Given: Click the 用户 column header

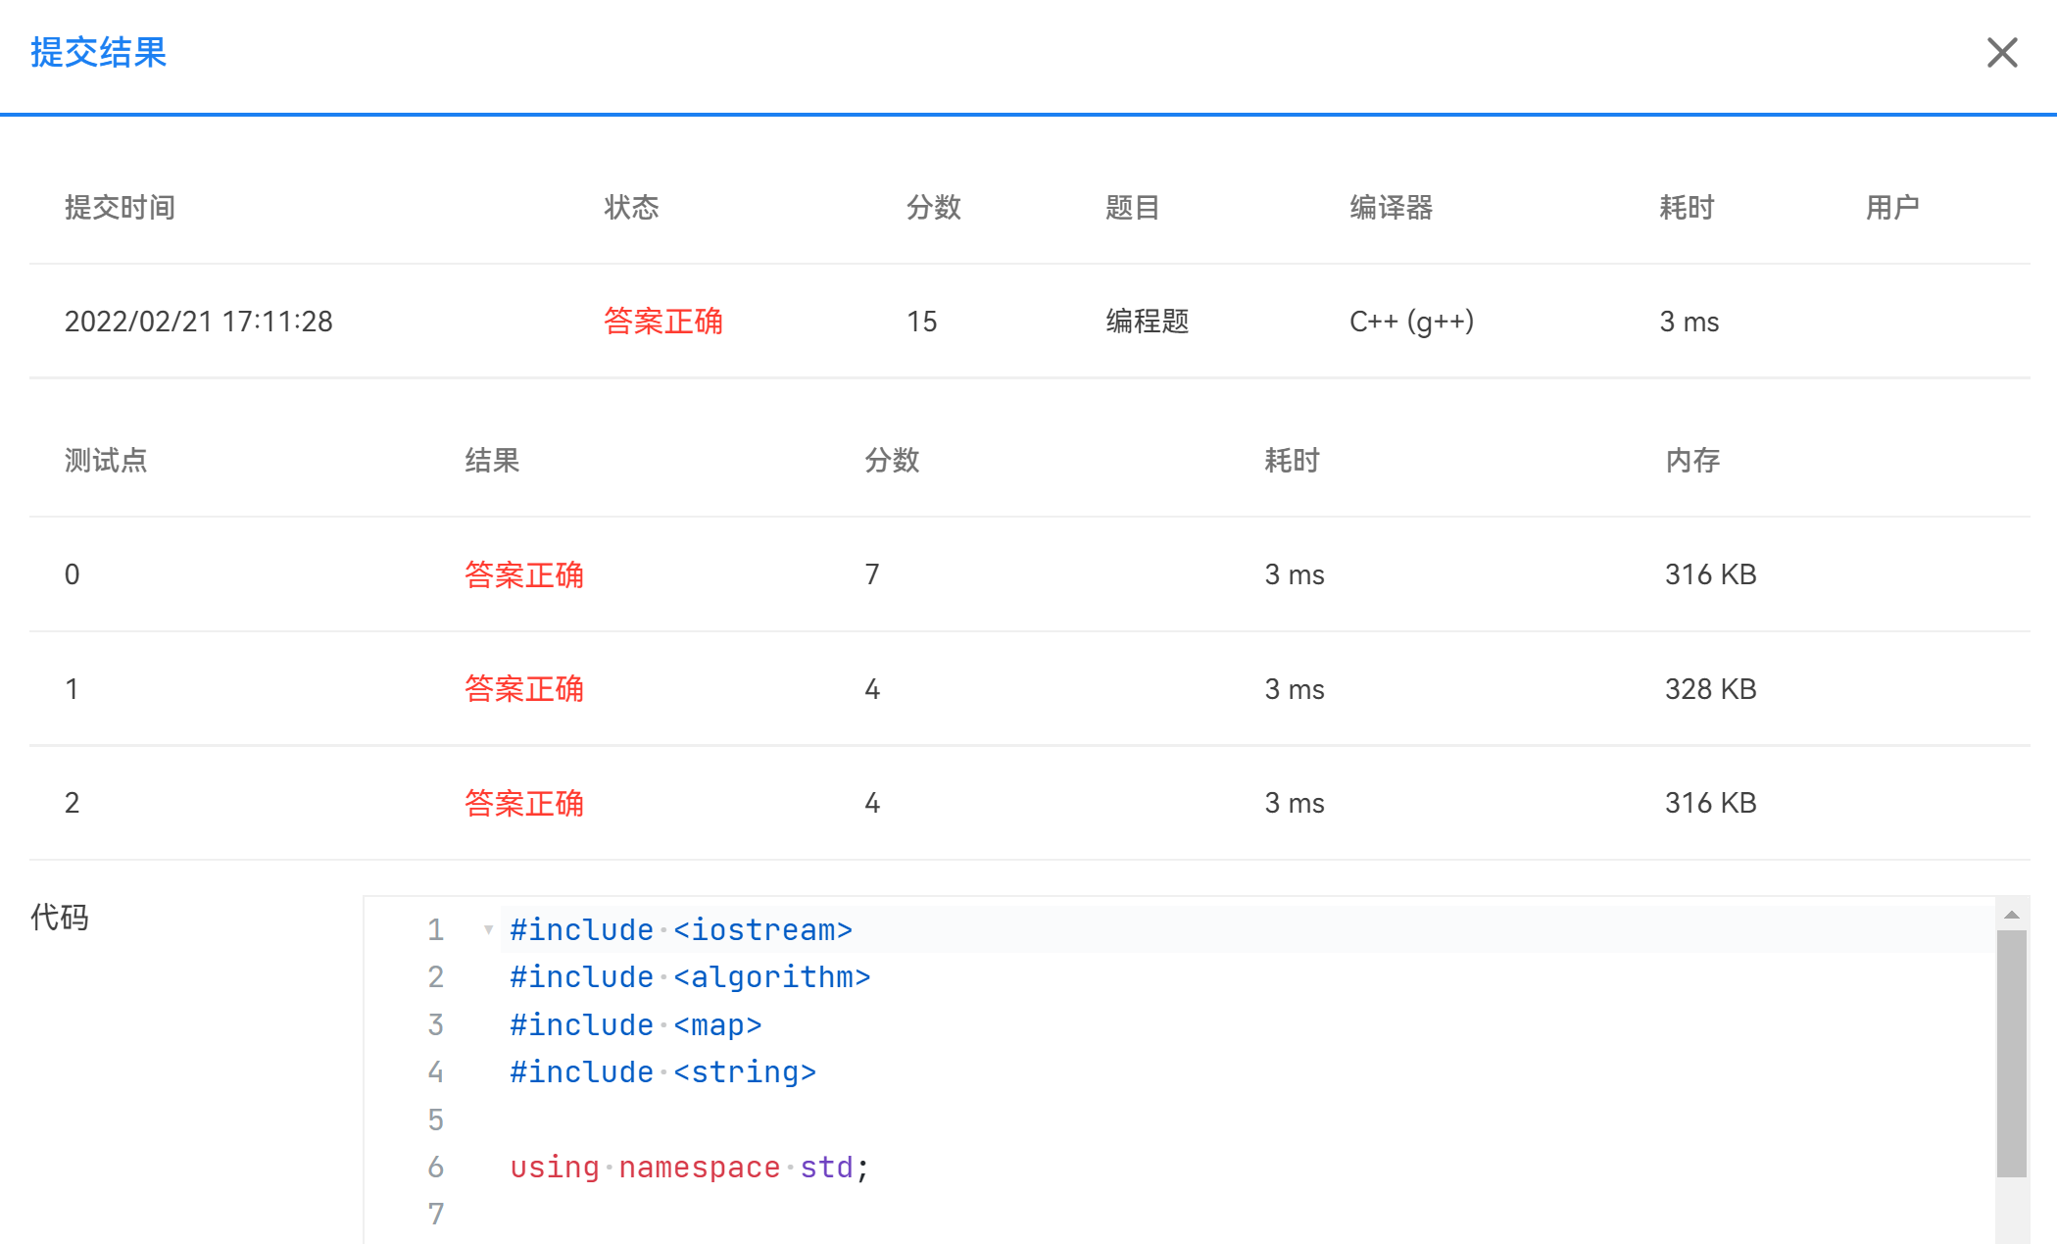Looking at the screenshot, I should click(x=1893, y=207).
